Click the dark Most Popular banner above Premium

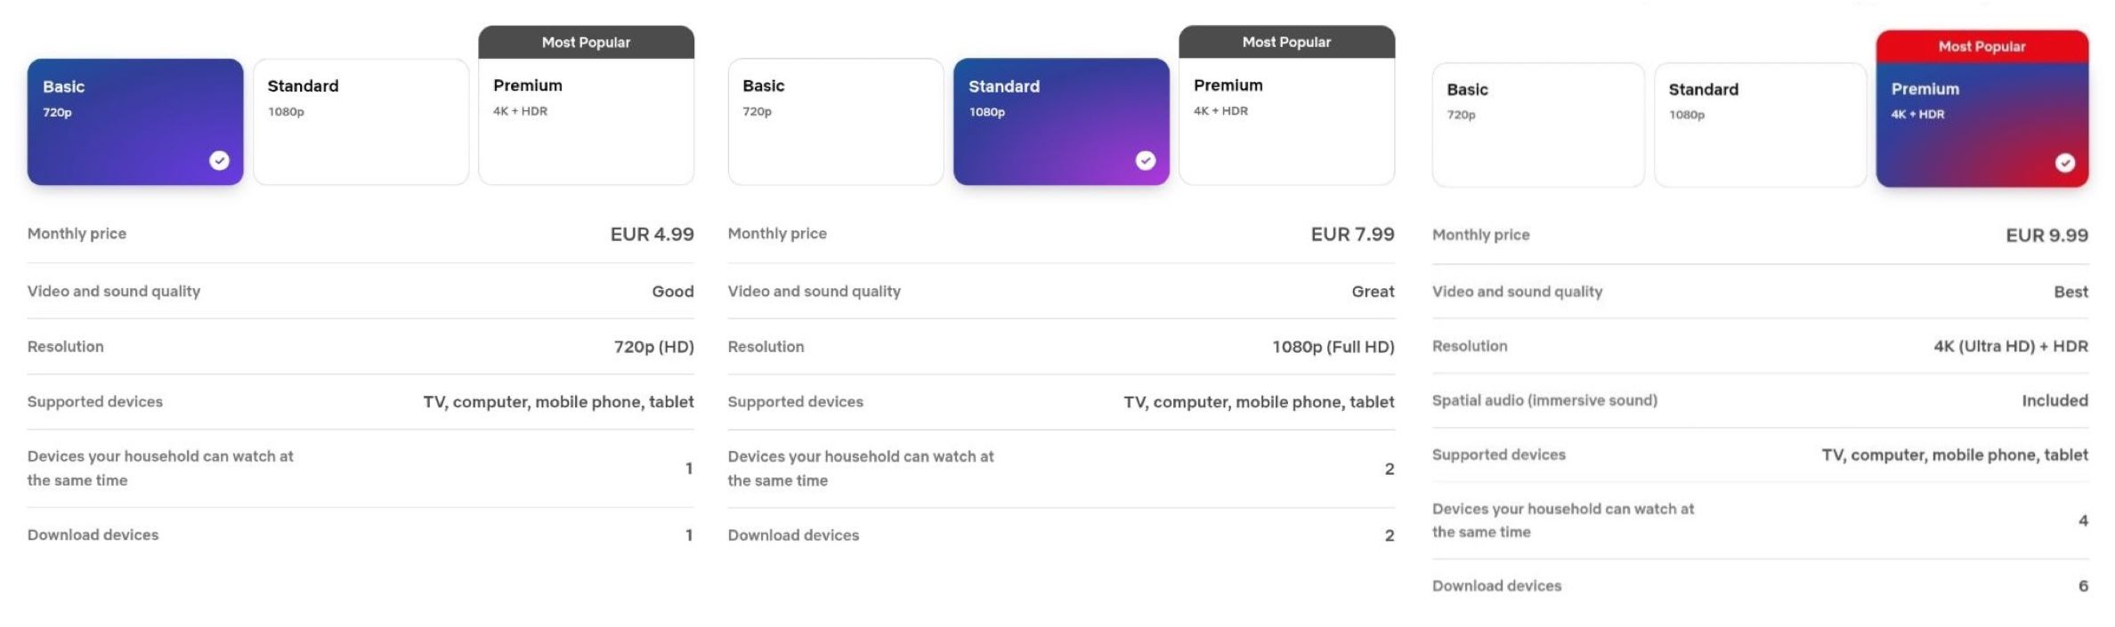click(587, 42)
